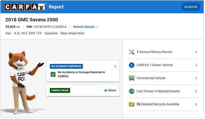The height and width of the screenshot is (119, 205).
Task: Open 26 Detailed Records Available row
Action: coord(163,104)
